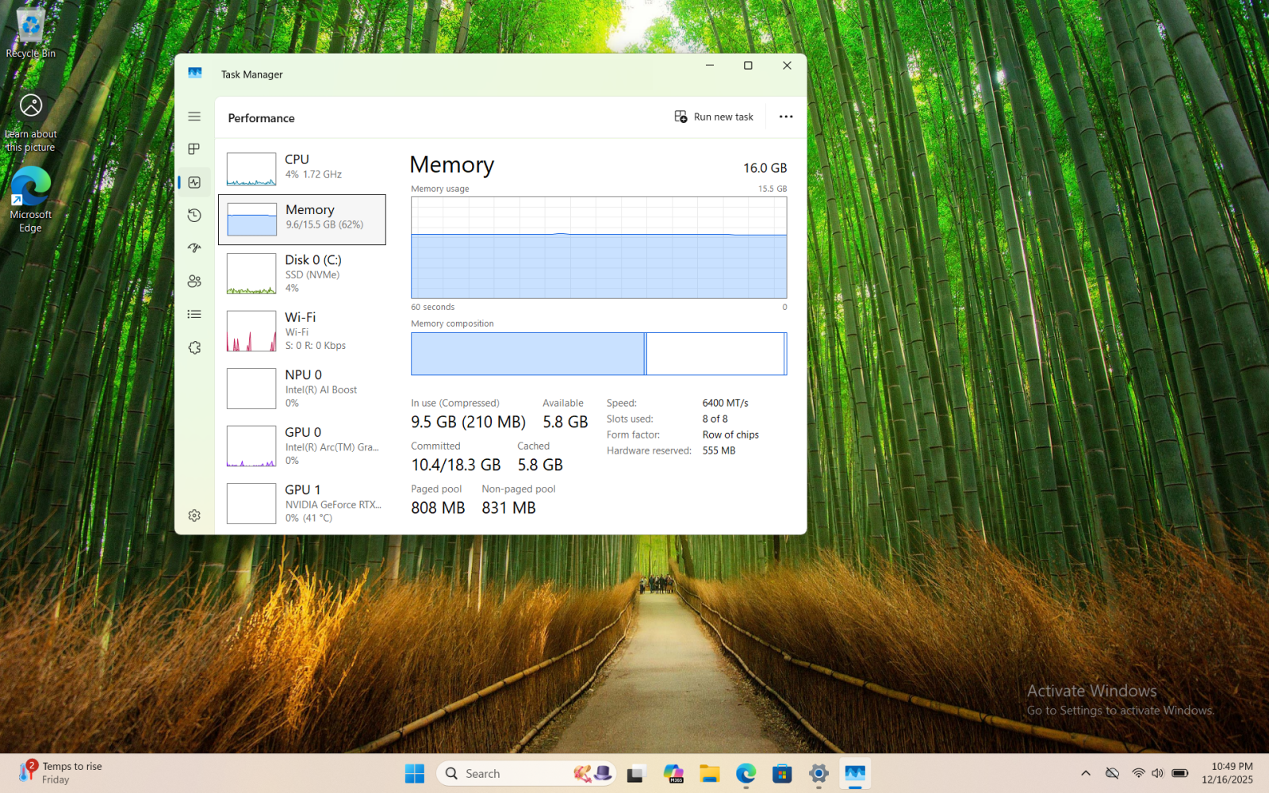1269x793 pixels.
Task: Open the Users page sidebar icon
Action: tap(194, 282)
